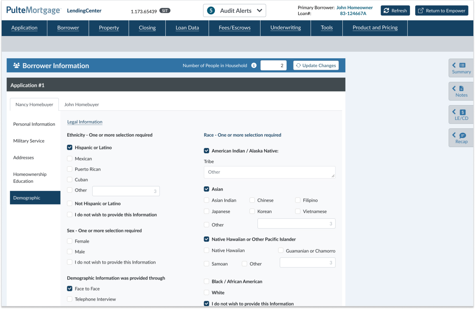Select Military Service in the sidebar
The height and width of the screenshot is (309, 475).
point(29,141)
